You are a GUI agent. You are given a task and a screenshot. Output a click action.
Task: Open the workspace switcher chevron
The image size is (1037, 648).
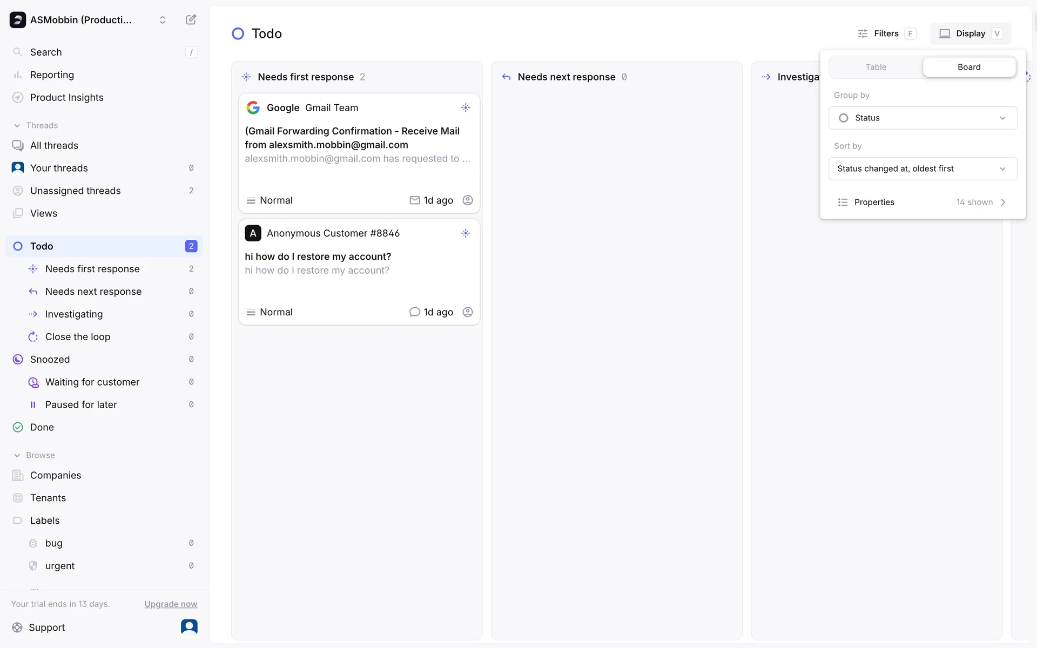pos(162,20)
